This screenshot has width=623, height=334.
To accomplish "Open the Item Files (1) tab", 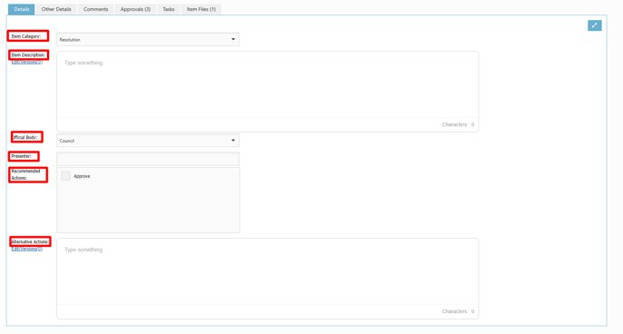I will coord(201,9).
